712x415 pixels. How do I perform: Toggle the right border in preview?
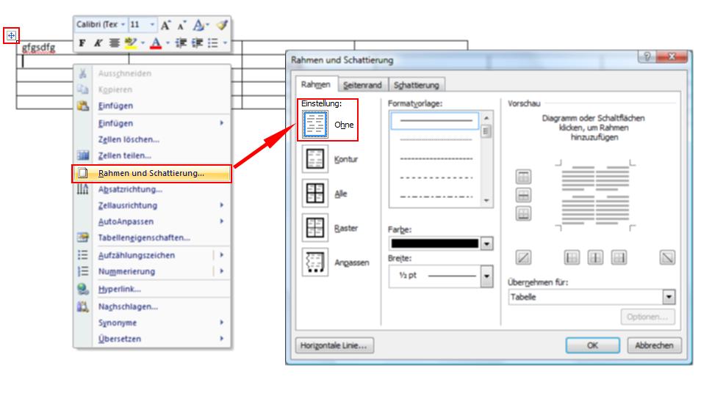619,258
